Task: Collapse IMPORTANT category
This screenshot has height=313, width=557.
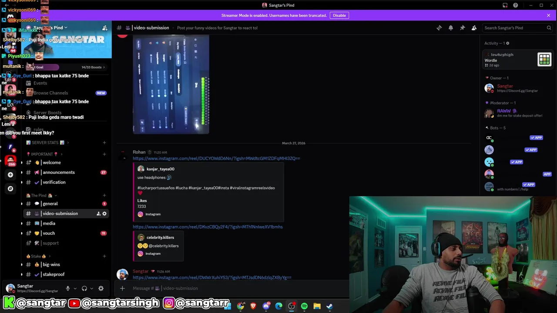Action: tap(44, 154)
